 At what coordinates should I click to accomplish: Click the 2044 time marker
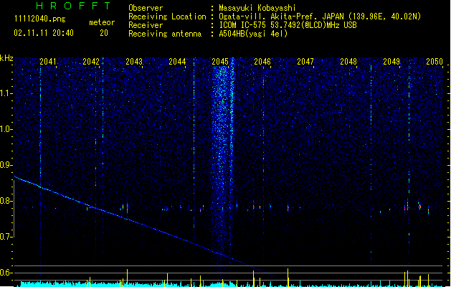[x=177, y=62]
